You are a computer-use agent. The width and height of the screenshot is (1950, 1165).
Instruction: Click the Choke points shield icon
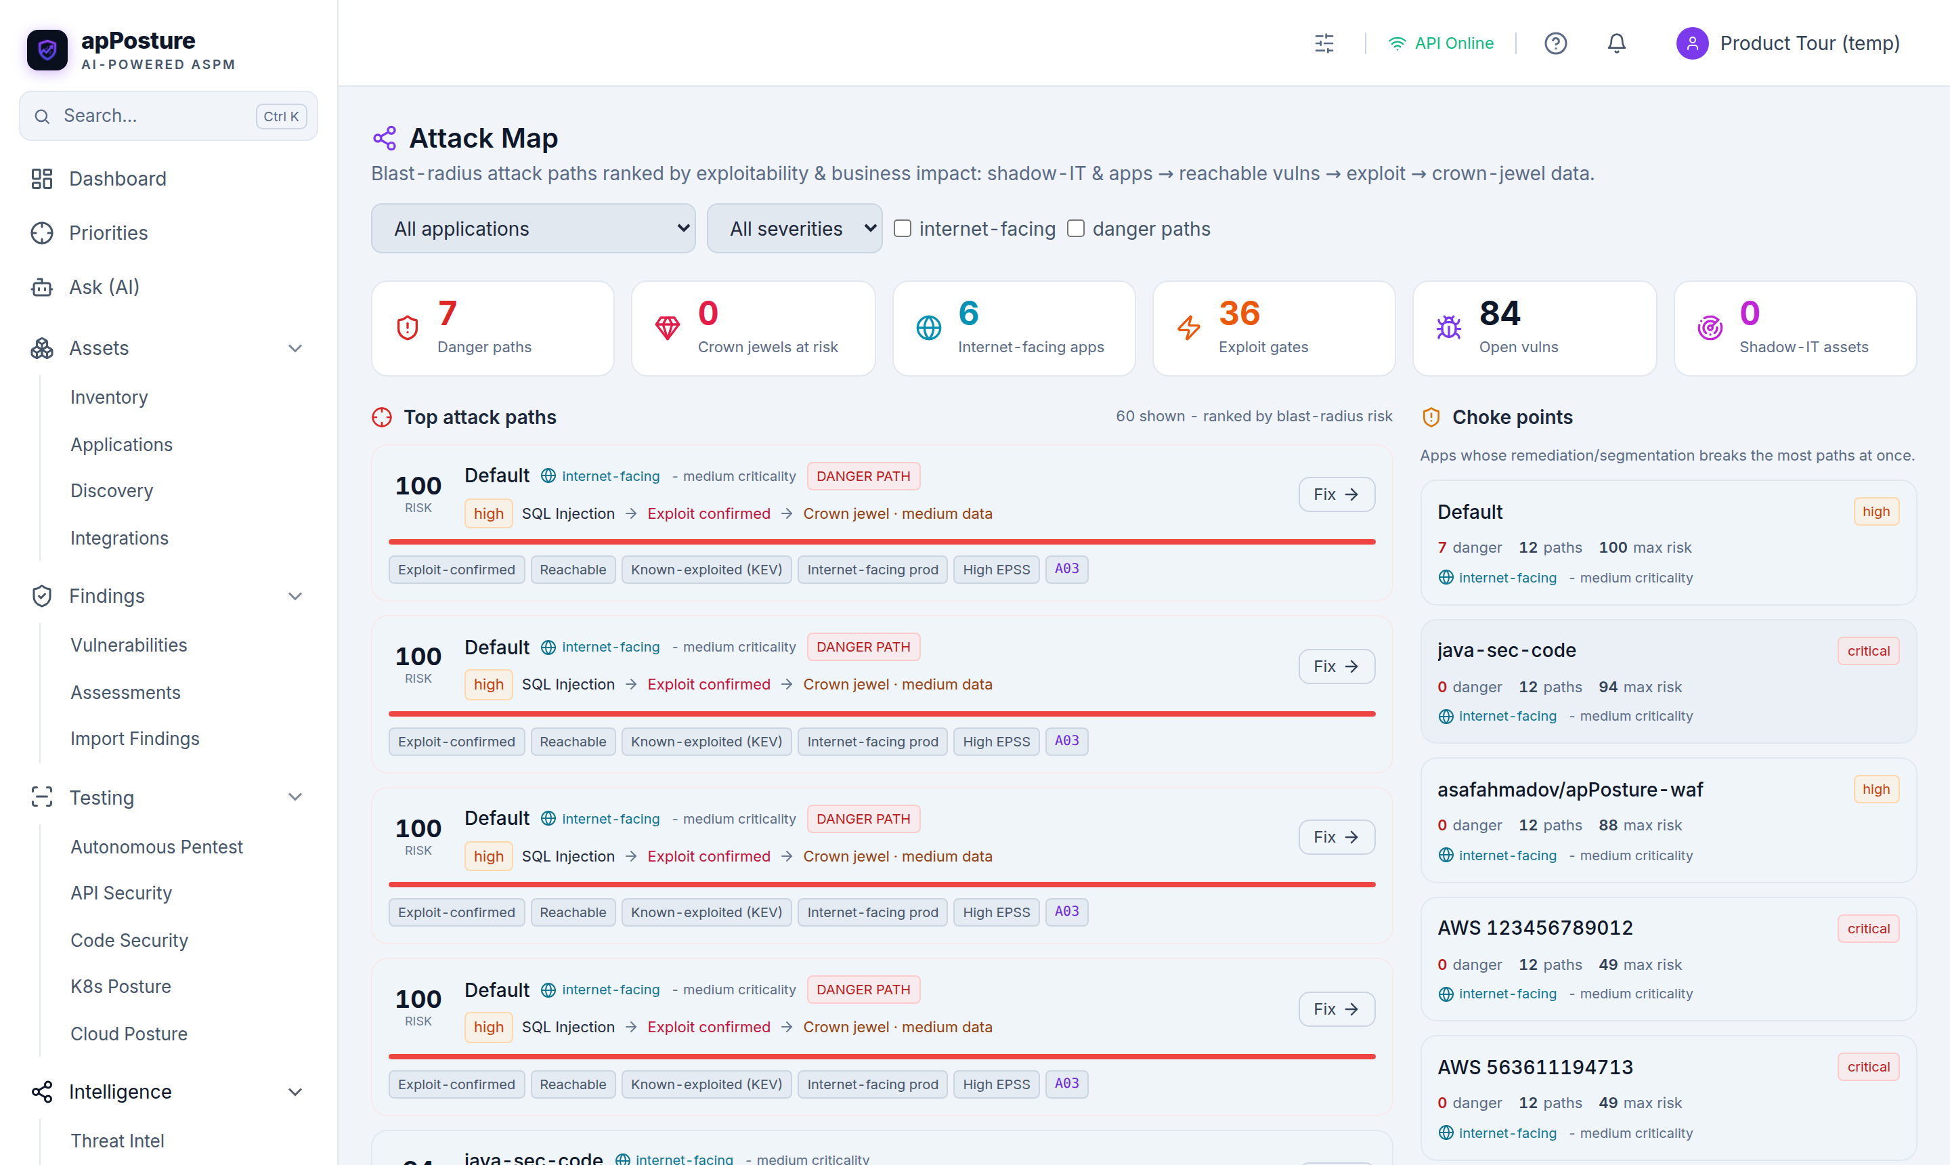pyautogui.click(x=1431, y=418)
